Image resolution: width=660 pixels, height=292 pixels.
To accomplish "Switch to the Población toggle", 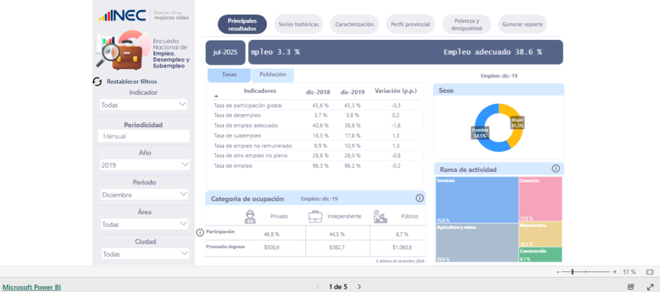I will [273, 75].
